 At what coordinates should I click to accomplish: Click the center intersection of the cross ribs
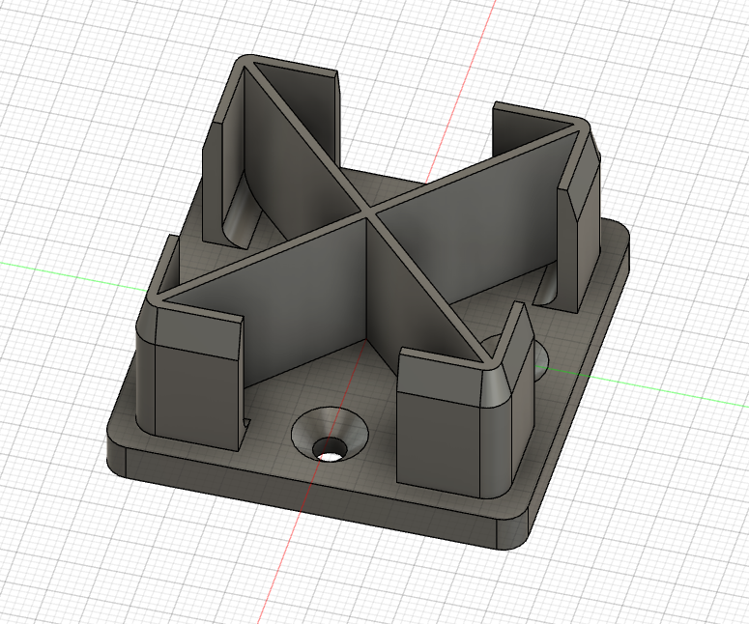[x=366, y=211]
